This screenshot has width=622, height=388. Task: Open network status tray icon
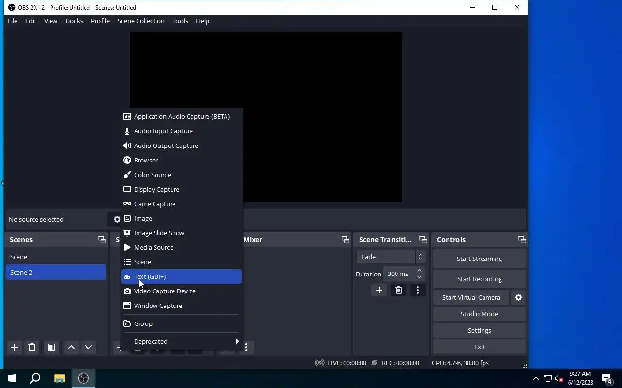[548, 378]
